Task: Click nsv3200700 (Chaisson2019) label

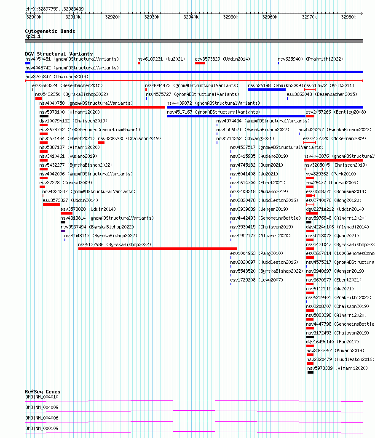Action: click(129, 138)
